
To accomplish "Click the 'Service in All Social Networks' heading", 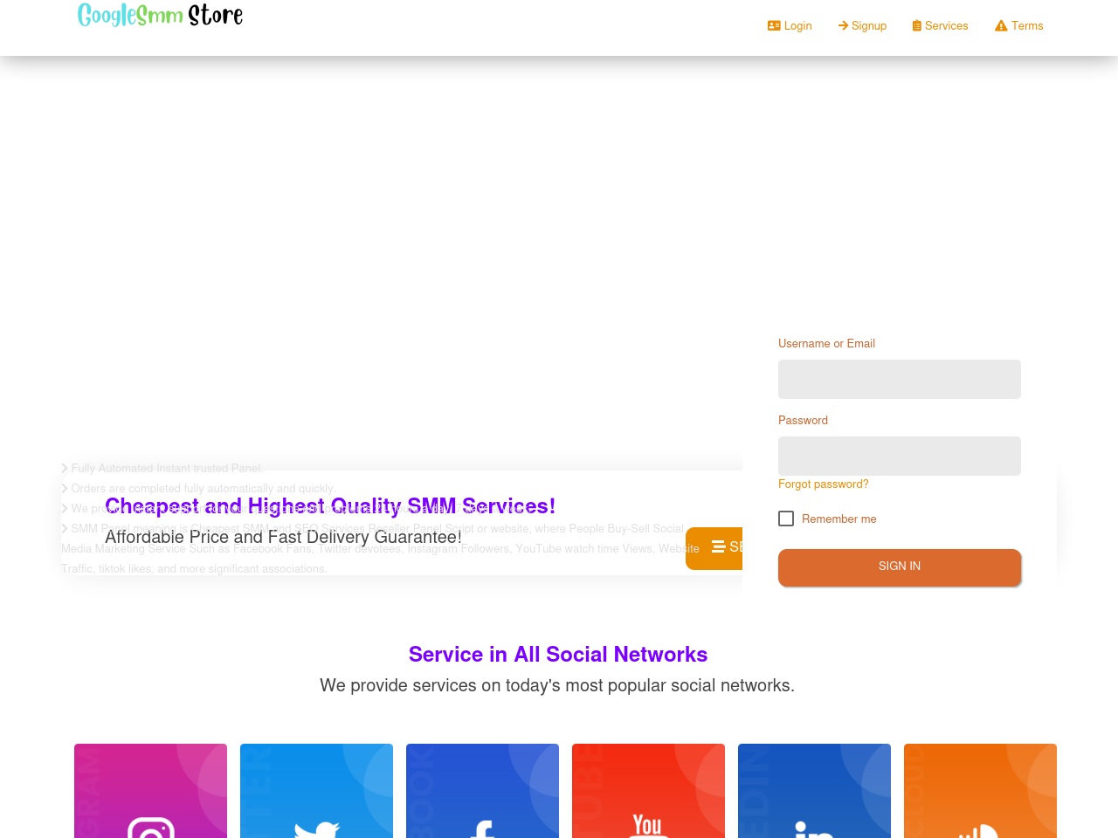I will pyautogui.click(x=558, y=654).
